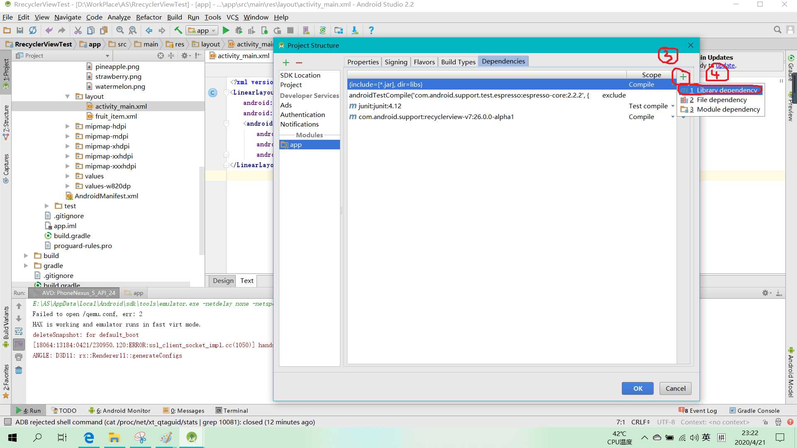The height and width of the screenshot is (448, 797).
Task: Open Microsoft Edge from taskbar
Action: point(89,437)
